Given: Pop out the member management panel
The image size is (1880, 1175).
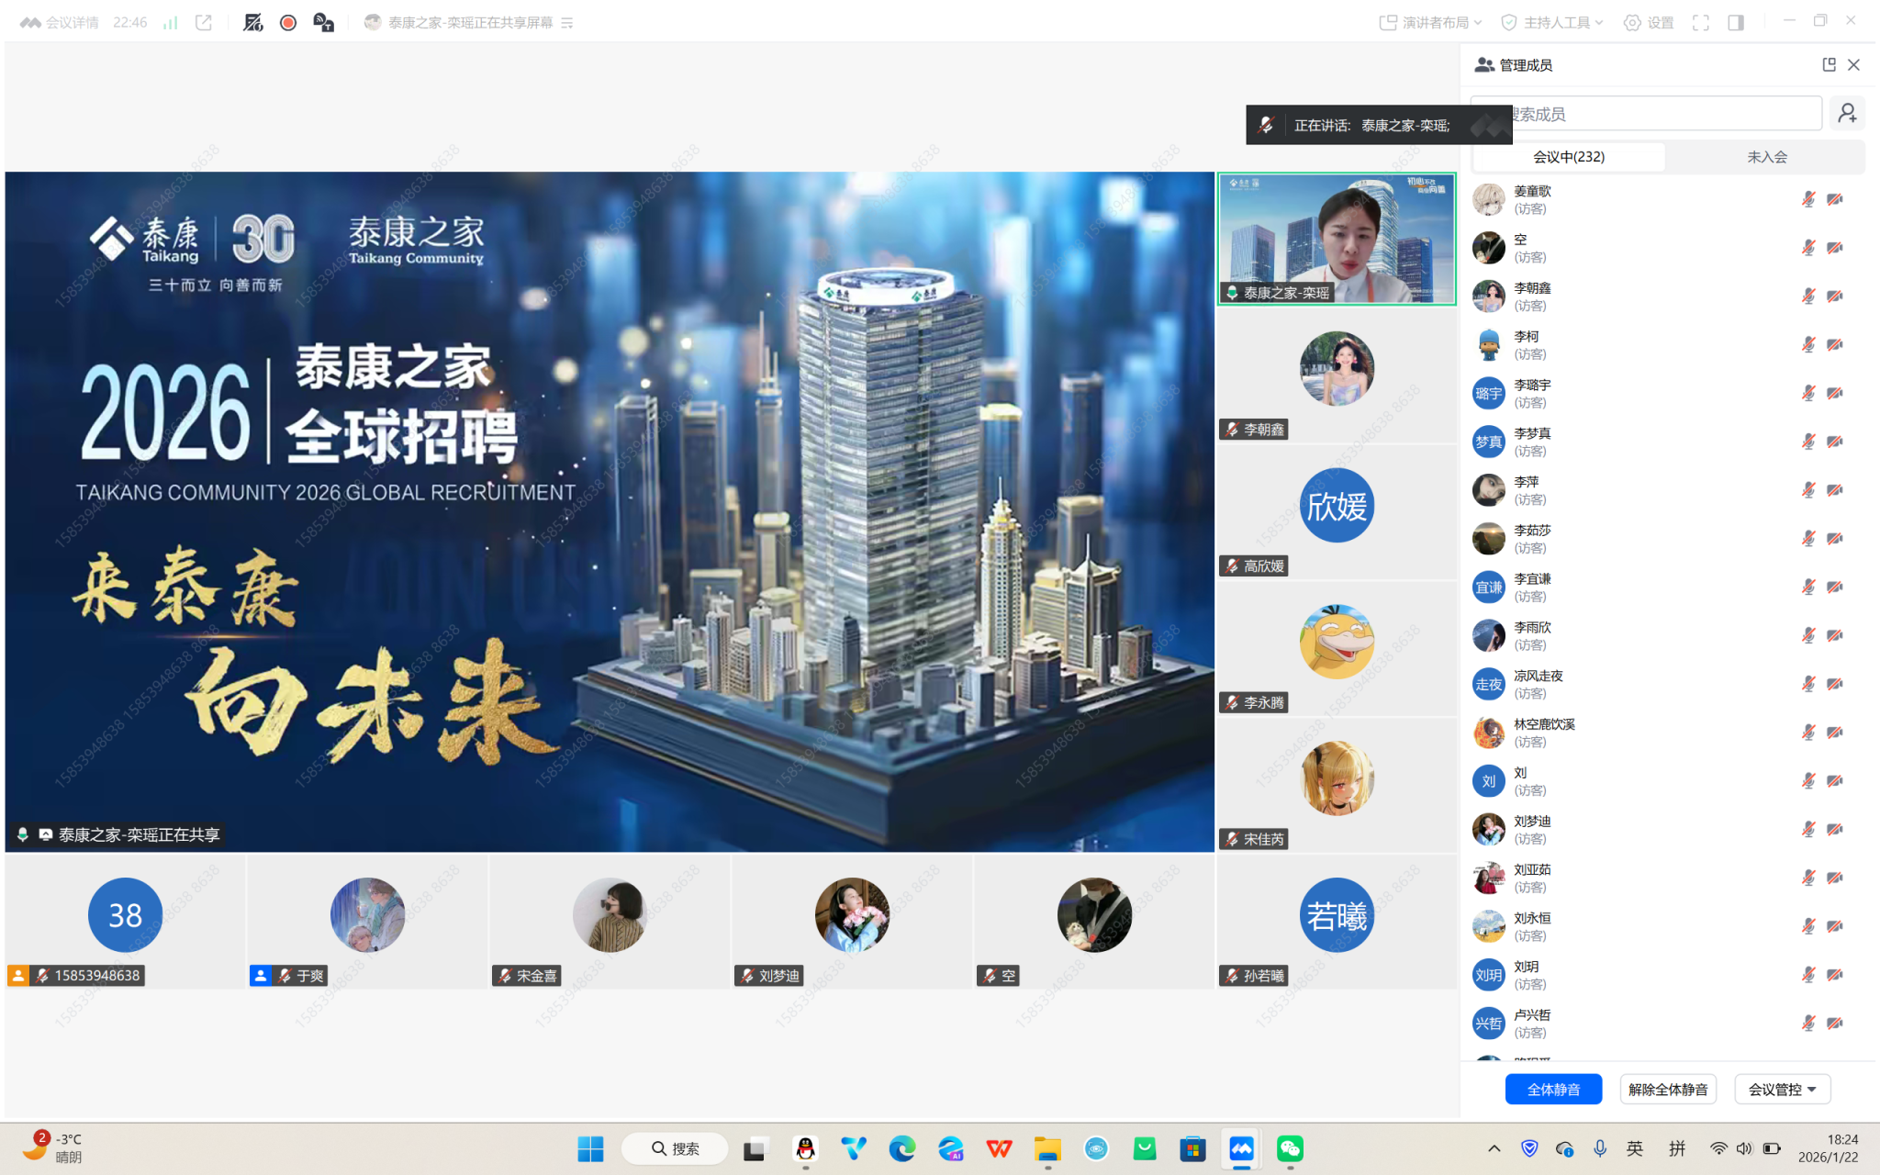Looking at the screenshot, I should [1829, 64].
